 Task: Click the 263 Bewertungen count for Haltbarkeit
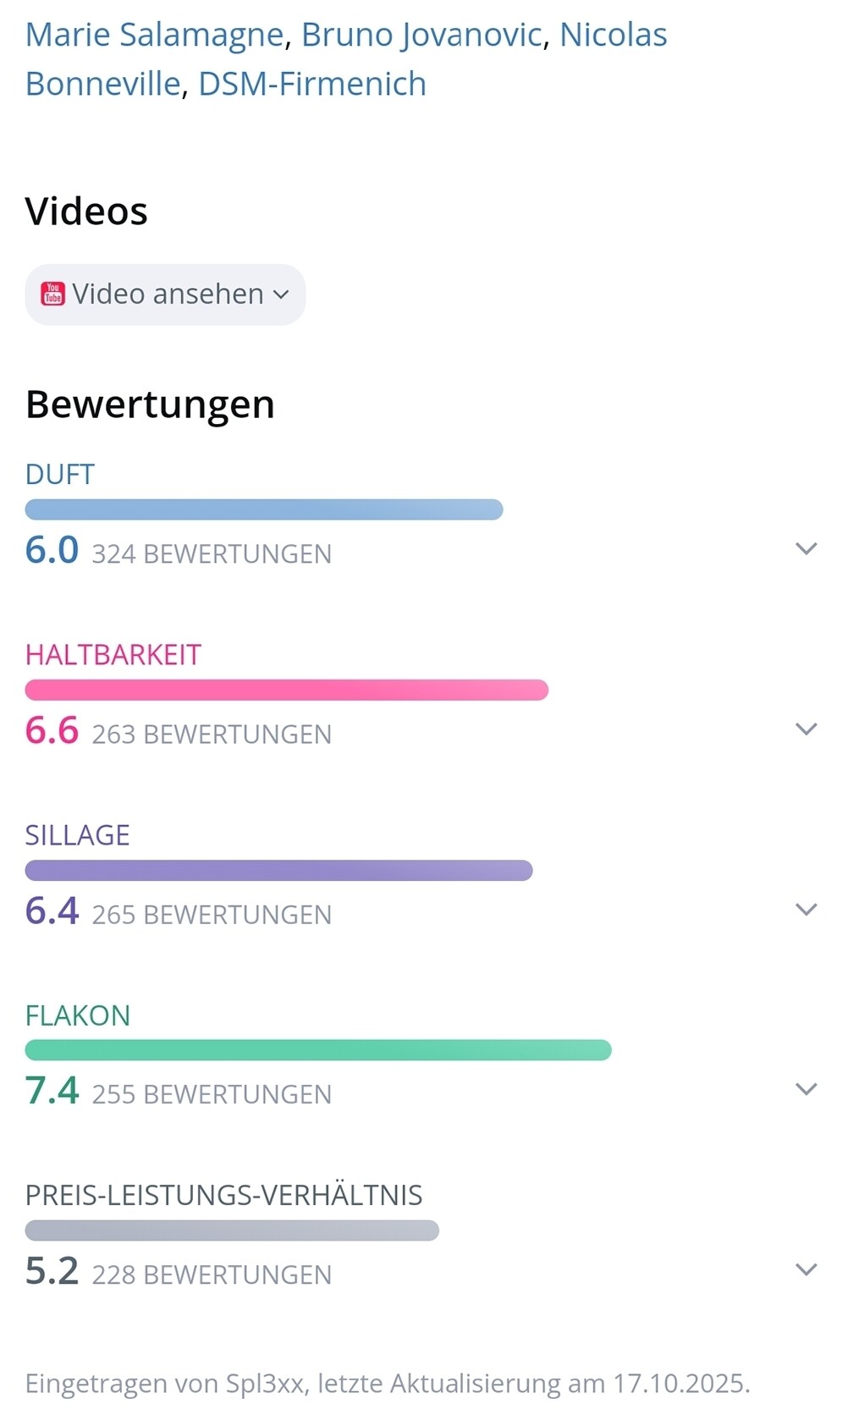click(212, 735)
